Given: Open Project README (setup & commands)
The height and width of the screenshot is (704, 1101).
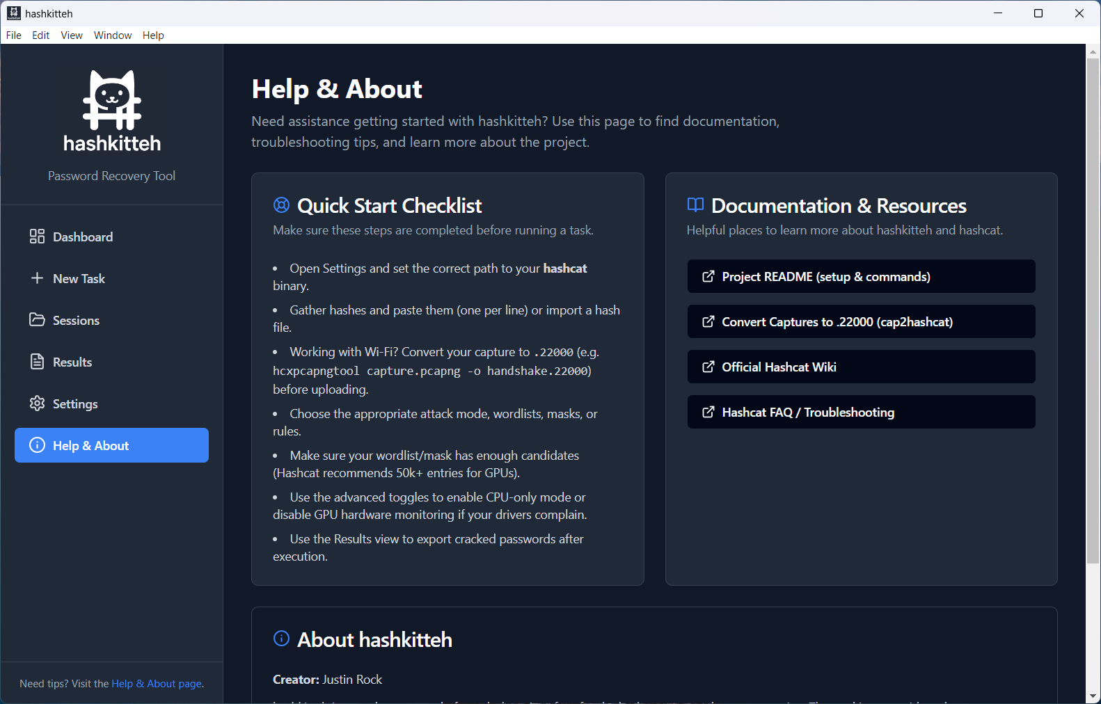Looking at the screenshot, I should [x=861, y=277].
